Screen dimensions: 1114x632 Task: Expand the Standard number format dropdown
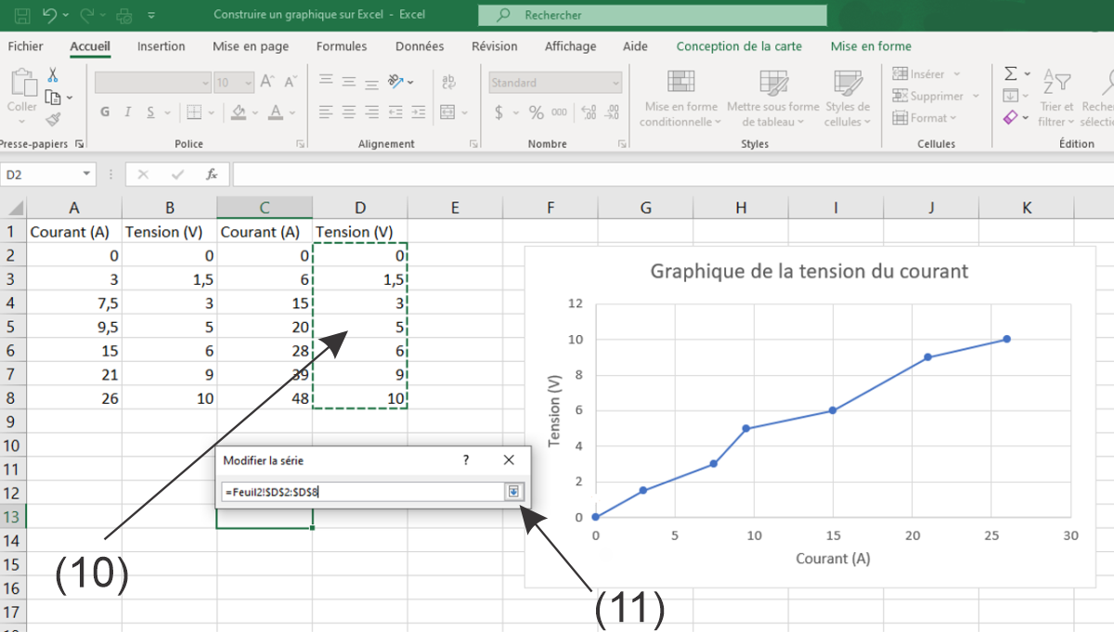(x=615, y=83)
